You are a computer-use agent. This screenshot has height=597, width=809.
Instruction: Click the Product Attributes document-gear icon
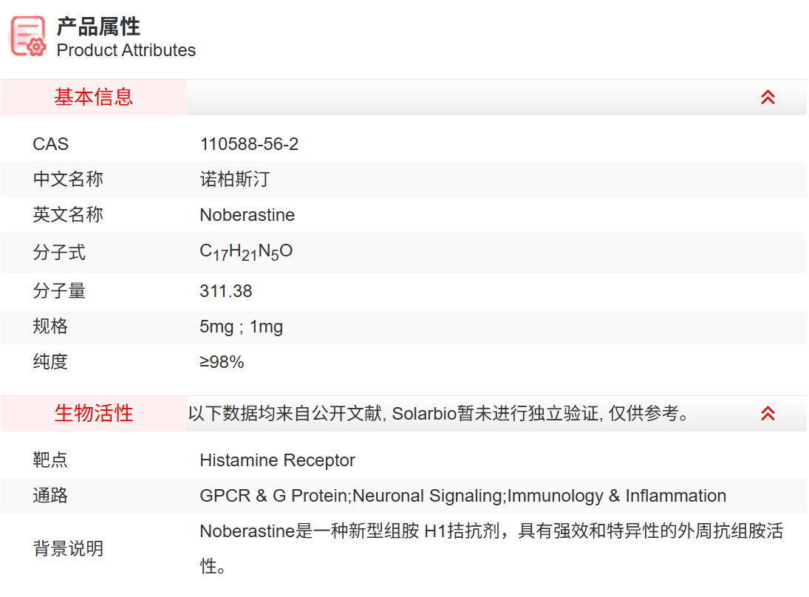(28, 35)
